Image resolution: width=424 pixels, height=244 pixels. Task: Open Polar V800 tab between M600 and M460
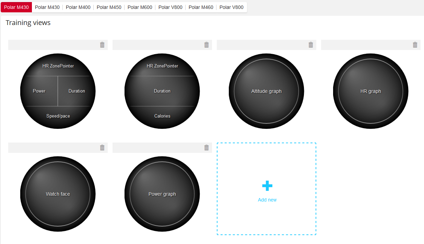click(170, 7)
